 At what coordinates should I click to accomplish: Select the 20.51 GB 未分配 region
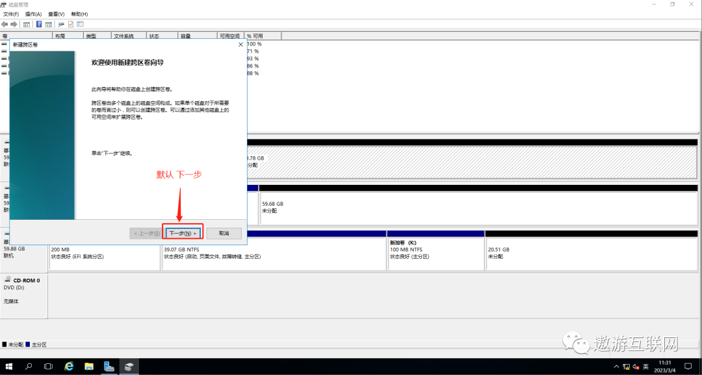click(x=591, y=253)
